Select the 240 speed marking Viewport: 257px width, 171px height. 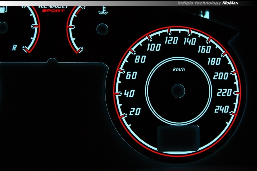tap(222, 109)
